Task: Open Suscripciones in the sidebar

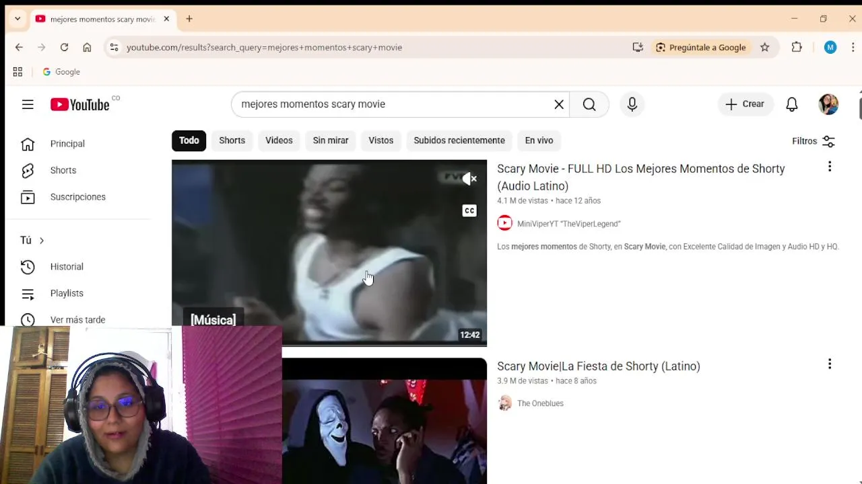Action: point(78,197)
